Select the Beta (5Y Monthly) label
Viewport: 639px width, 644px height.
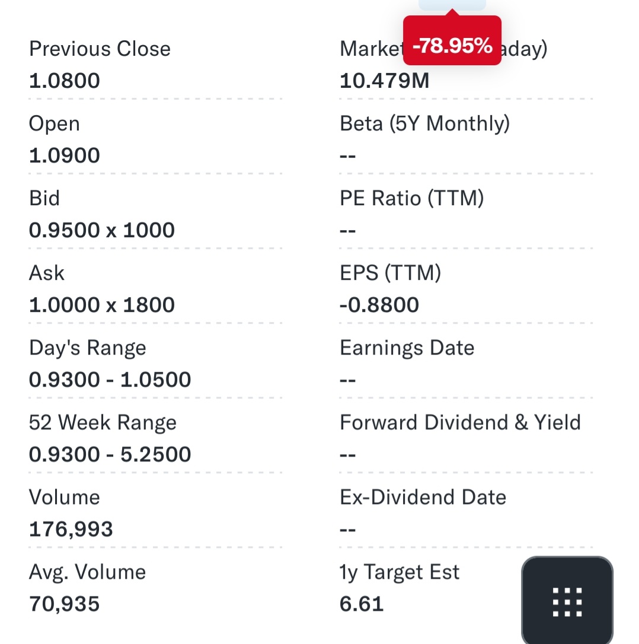[424, 123]
